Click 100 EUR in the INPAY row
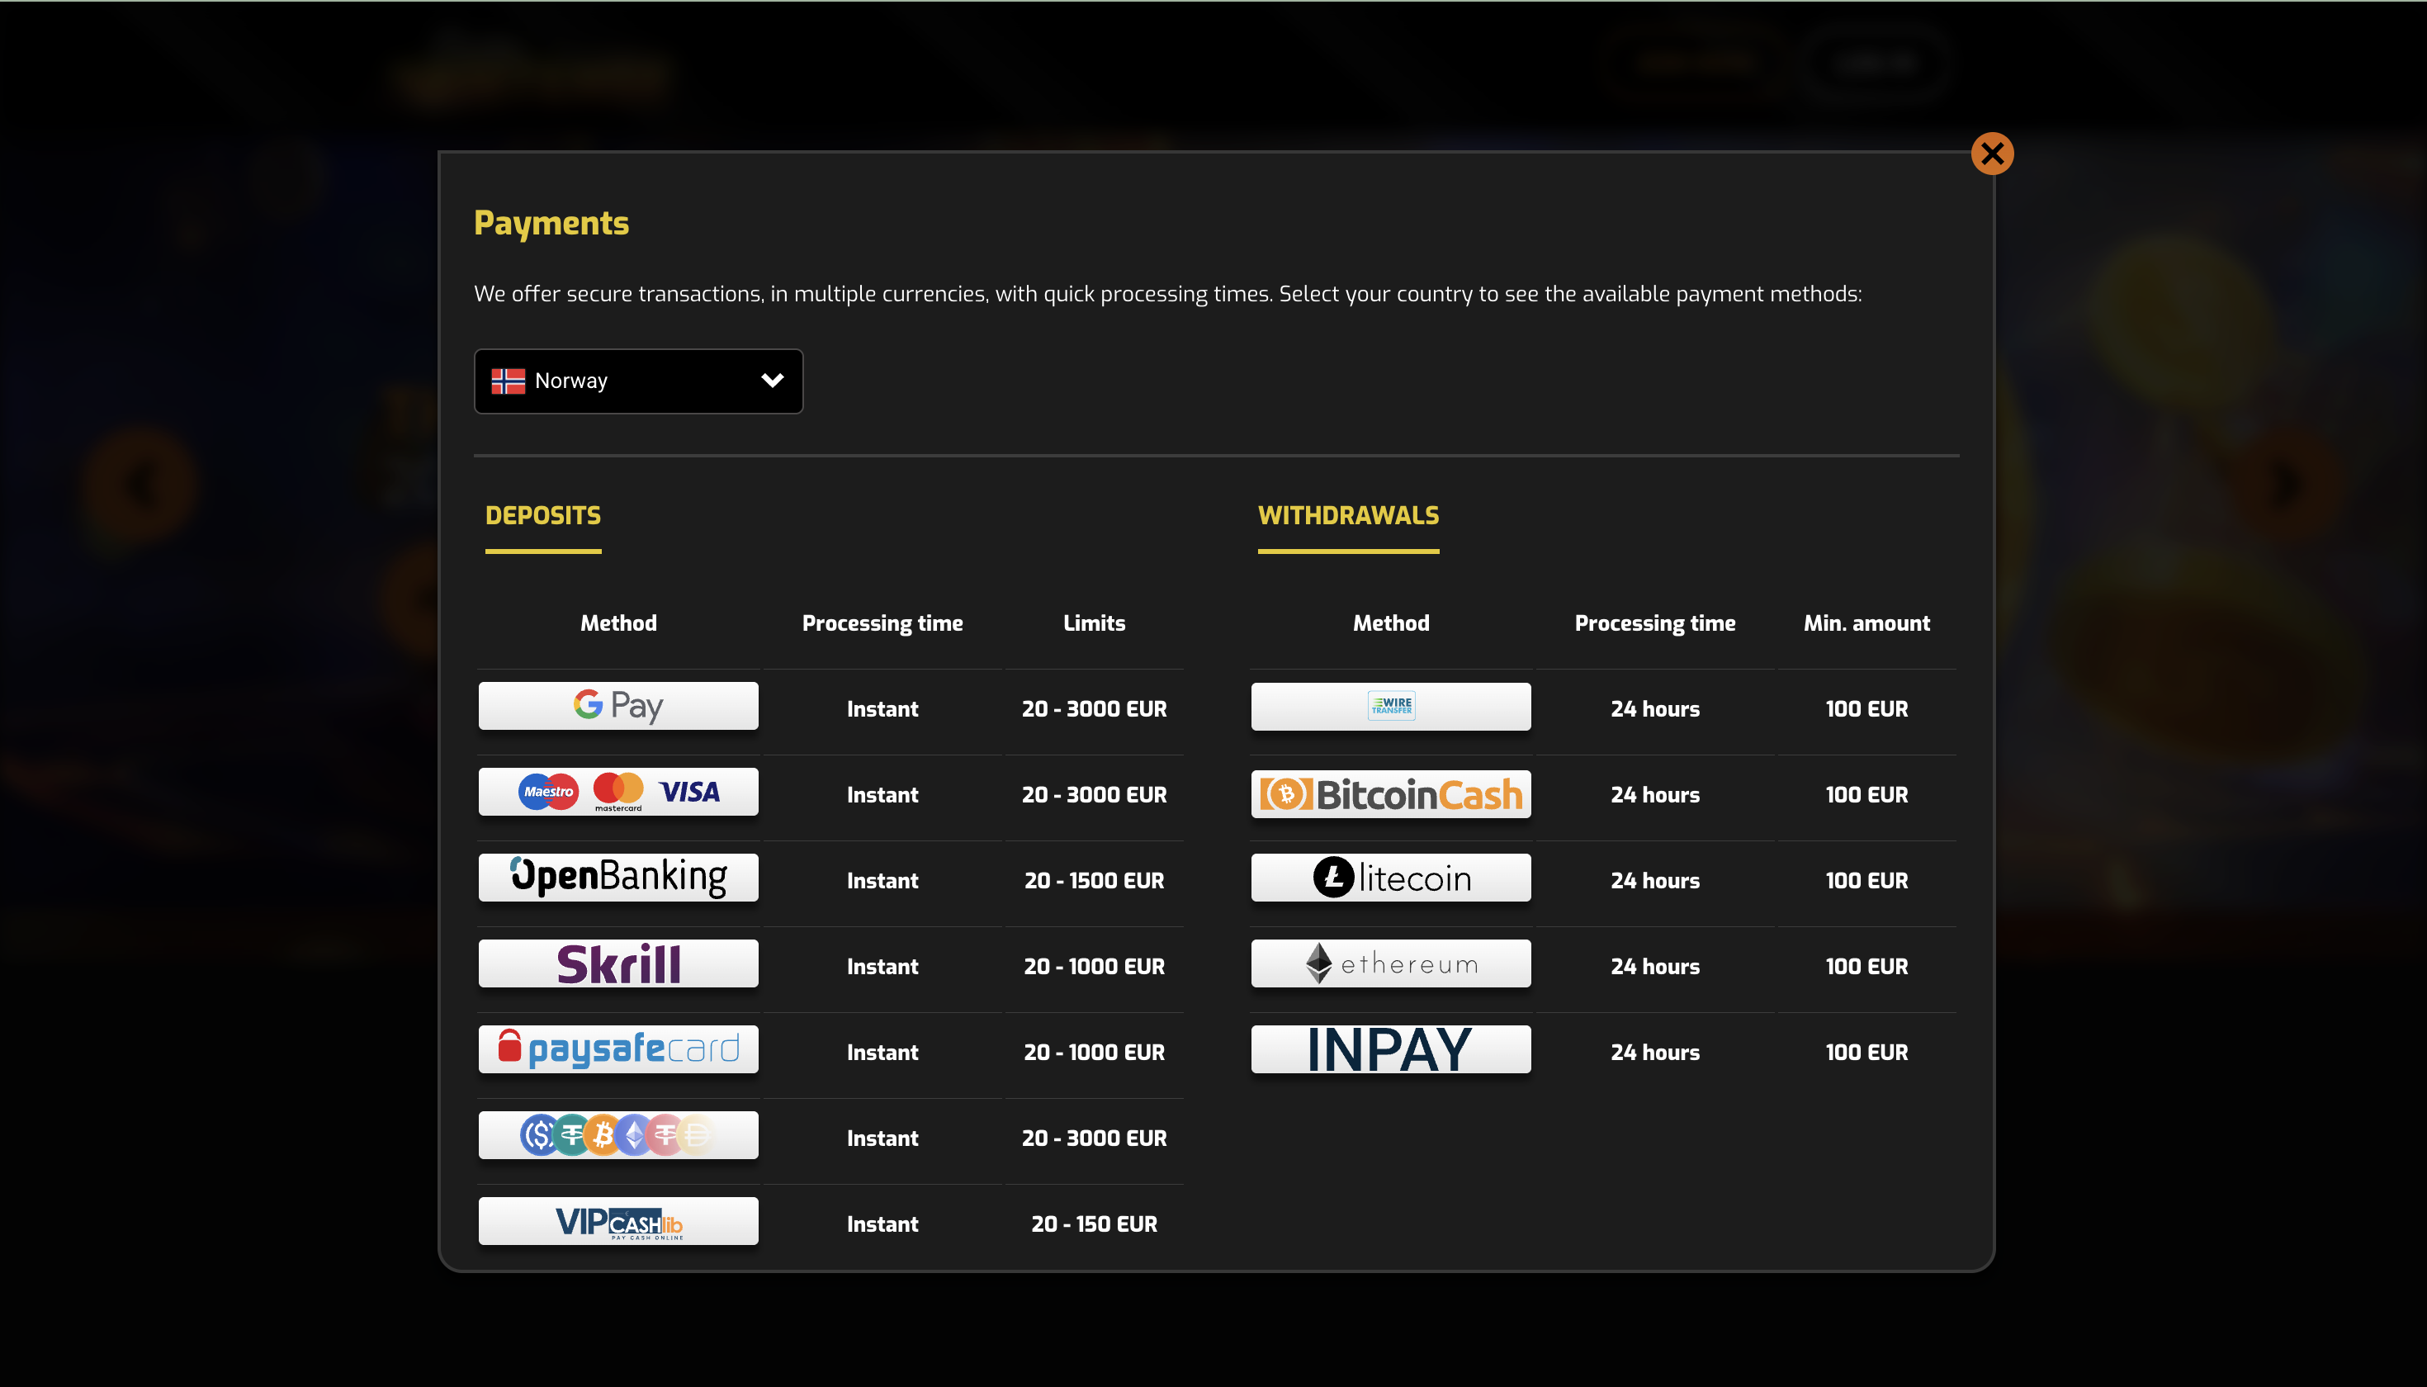2427x1387 pixels. pos(1866,1052)
